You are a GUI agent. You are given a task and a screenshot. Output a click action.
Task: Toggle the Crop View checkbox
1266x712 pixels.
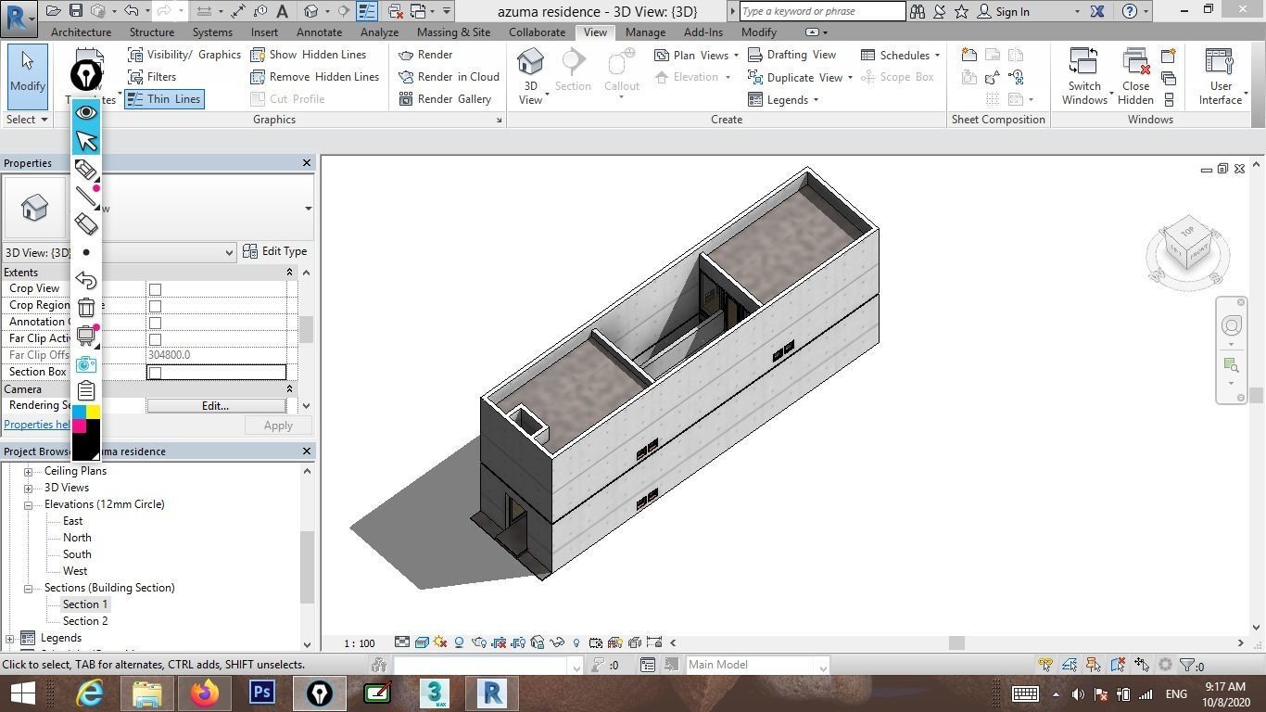click(x=155, y=289)
